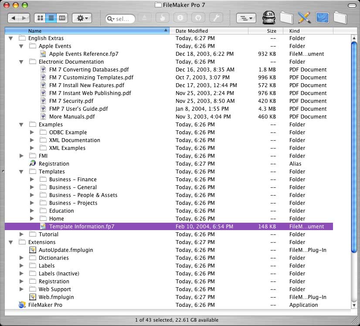
Task: Open the Action gear menu
Action: 82,18
